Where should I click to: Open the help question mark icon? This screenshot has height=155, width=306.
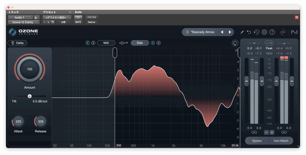[272, 32]
